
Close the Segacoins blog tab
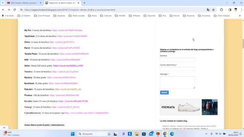click(x=79, y=3)
